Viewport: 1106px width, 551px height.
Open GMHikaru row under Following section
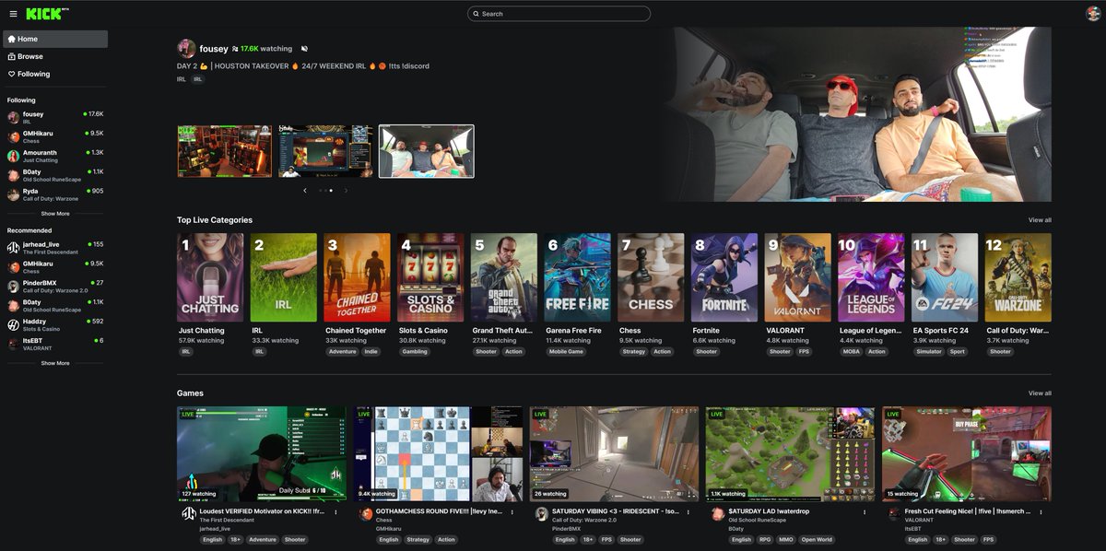click(55, 136)
